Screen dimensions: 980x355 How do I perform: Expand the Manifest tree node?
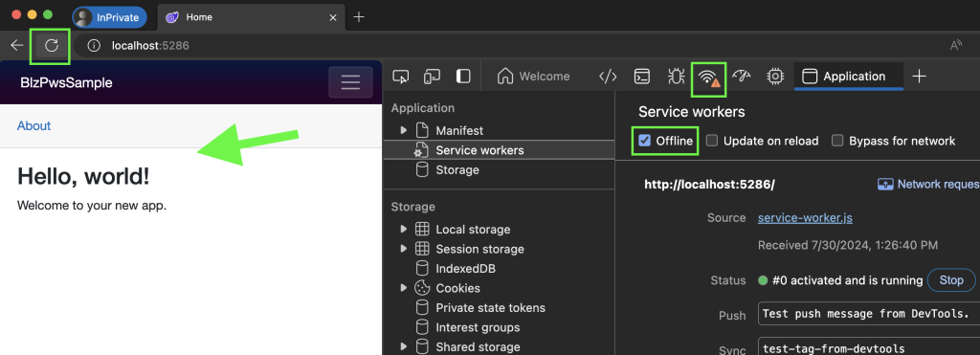coord(404,131)
